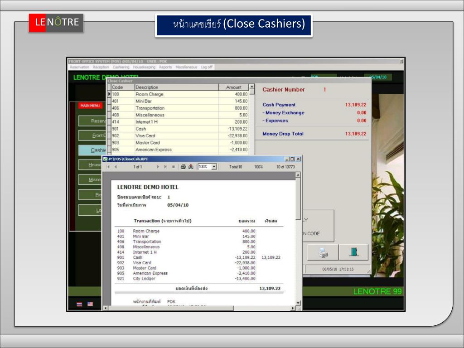This screenshot has width=464, height=348.
Task: Click the LENOTRE DEMO HOTEL report heading
Action: pos(148,187)
